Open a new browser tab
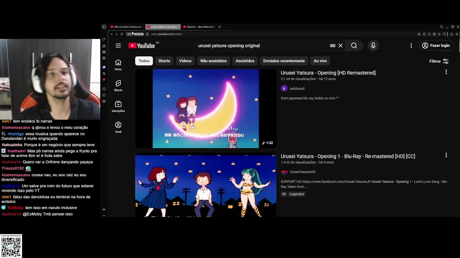 point(220,27)
